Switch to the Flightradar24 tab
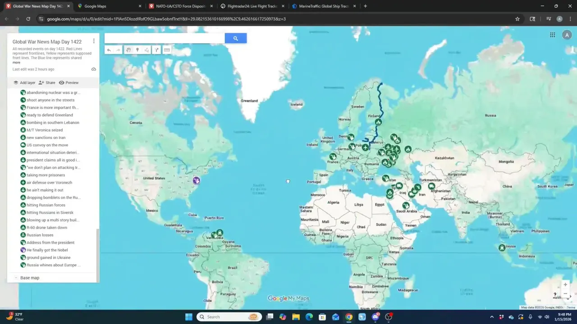 pos(252,6)
